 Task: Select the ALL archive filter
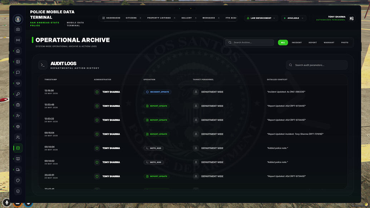coord(283,43)
